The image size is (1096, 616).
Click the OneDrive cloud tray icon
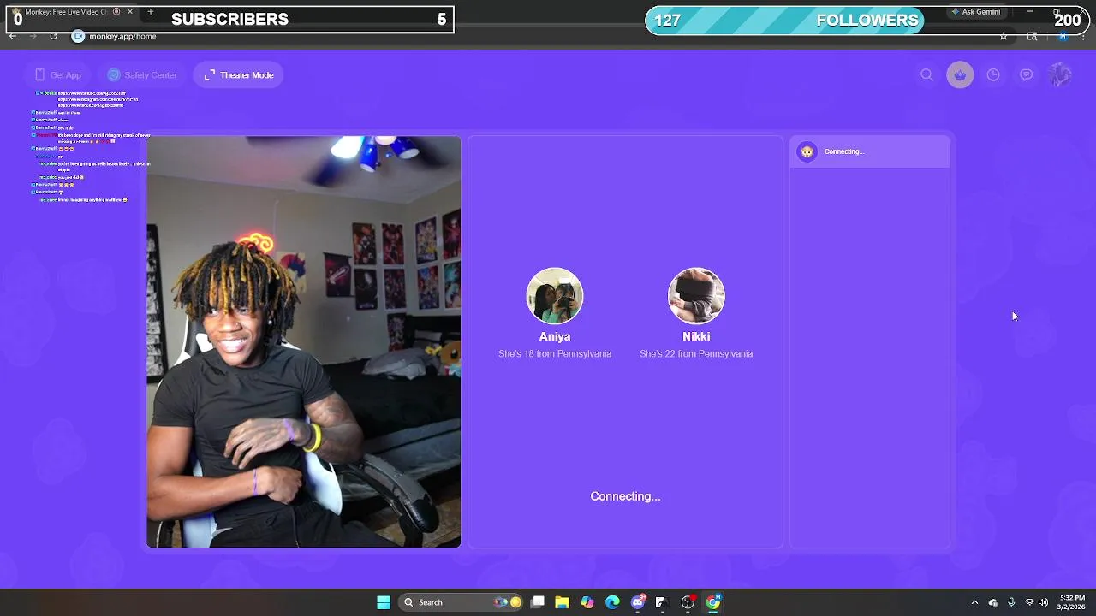(x=993, y=602)
